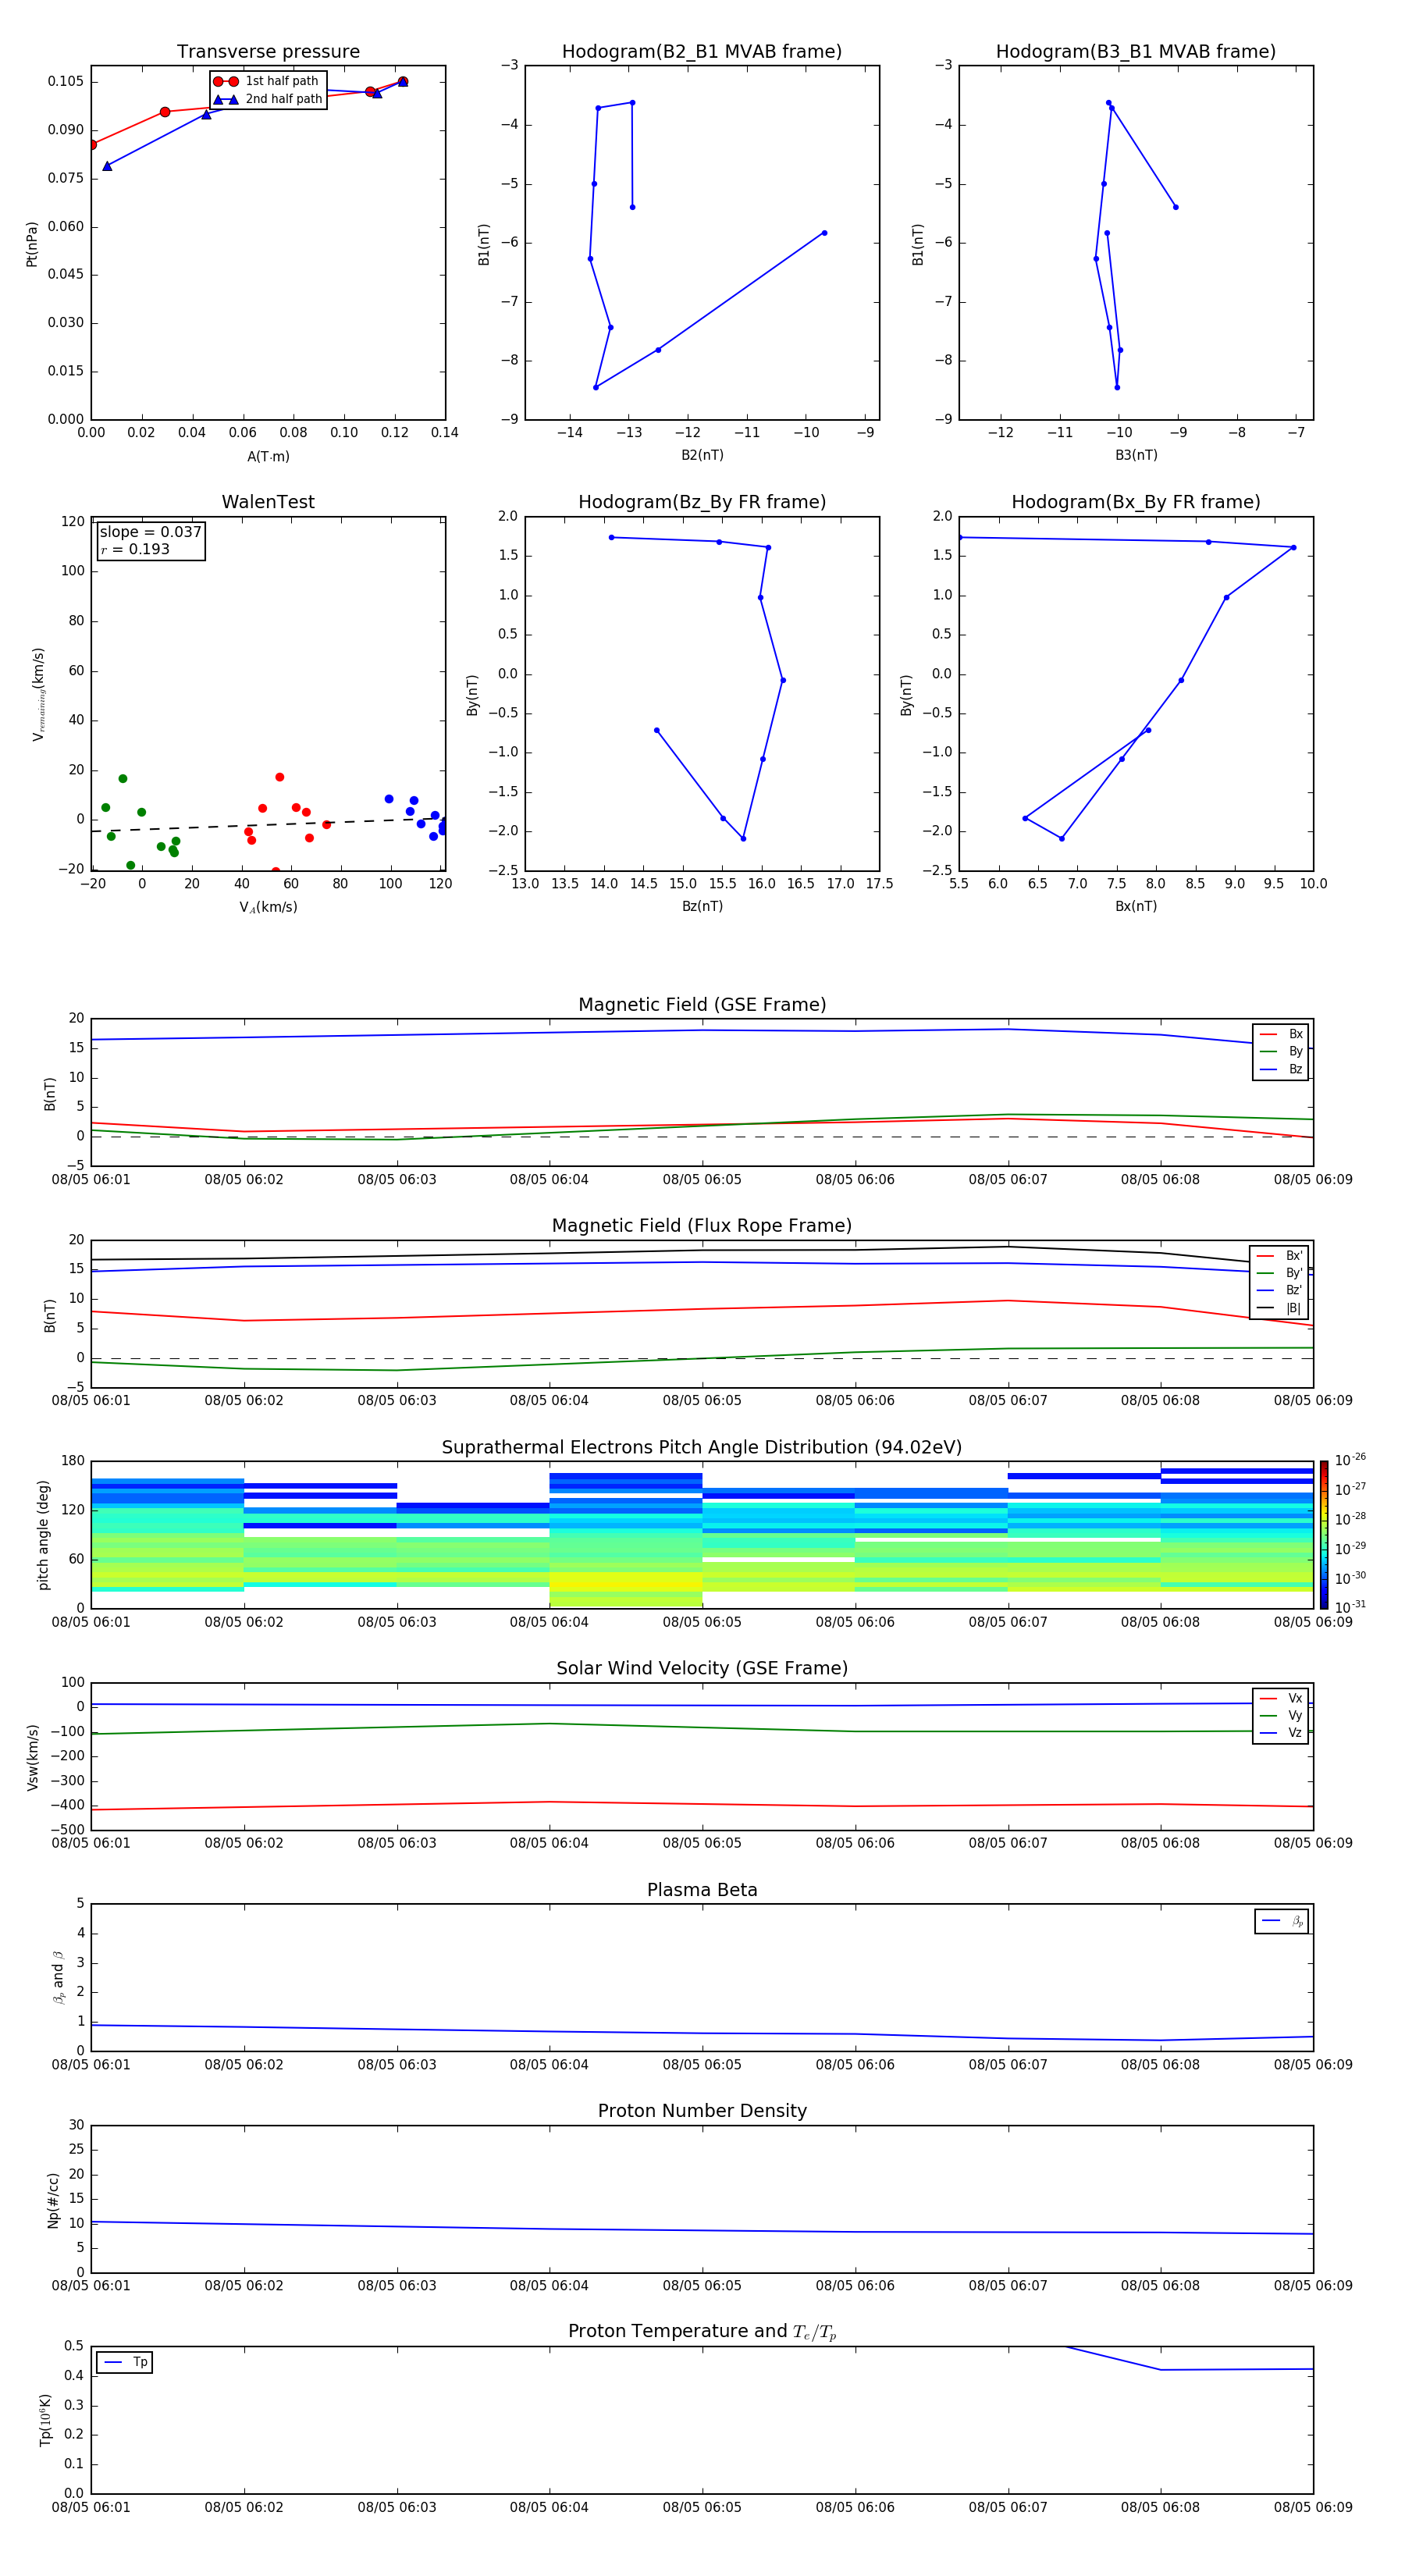Click '08/05 06:01' tick below the GSE magnetic field panel
This screenshot has width=1405, height=2576.
coord(91,1180)
